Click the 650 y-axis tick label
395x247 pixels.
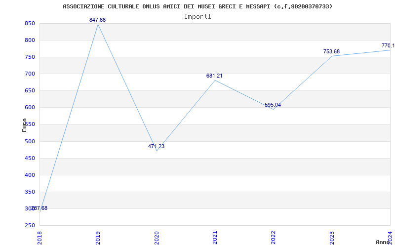(30, 91)
